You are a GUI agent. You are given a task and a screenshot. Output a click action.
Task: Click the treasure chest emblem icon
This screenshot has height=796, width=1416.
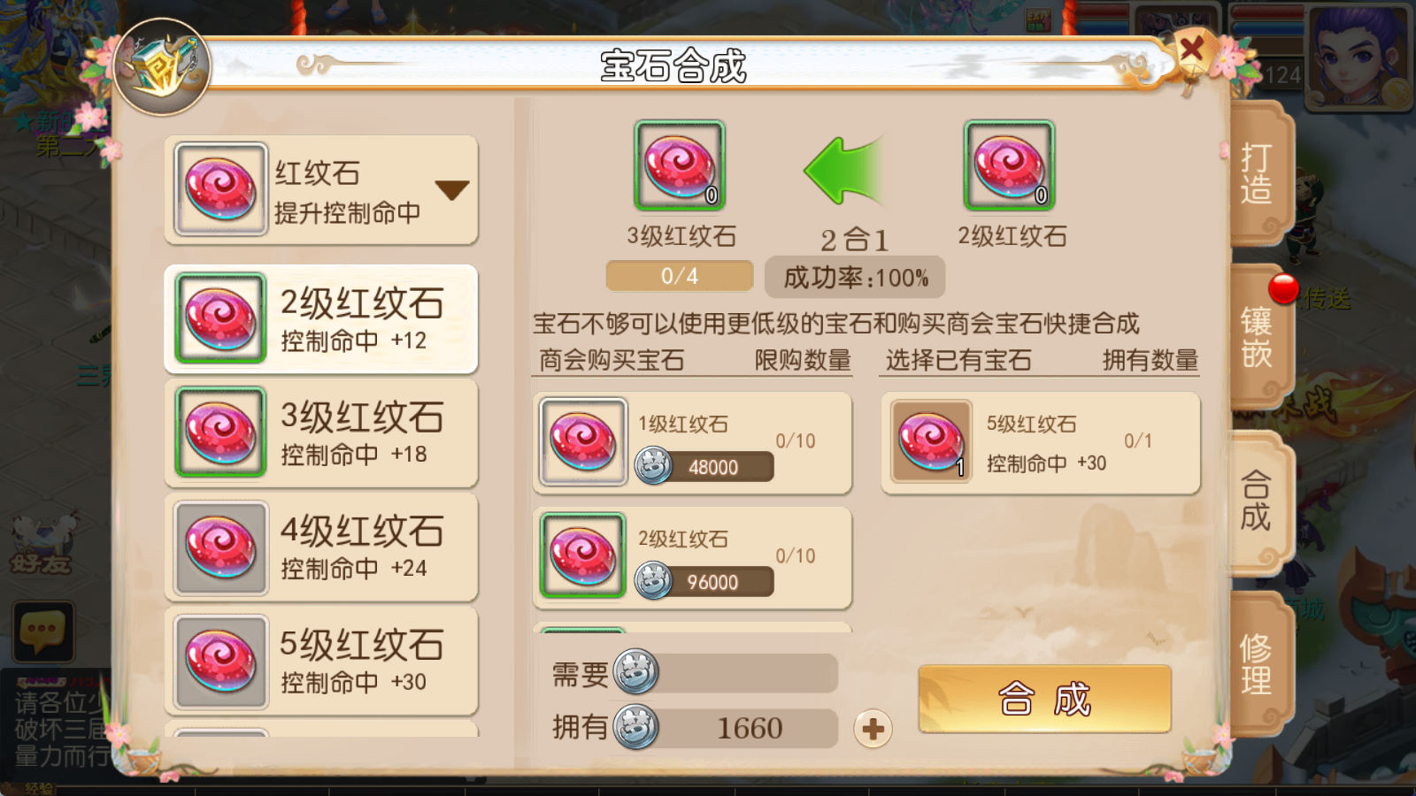[x=161, y=67]
